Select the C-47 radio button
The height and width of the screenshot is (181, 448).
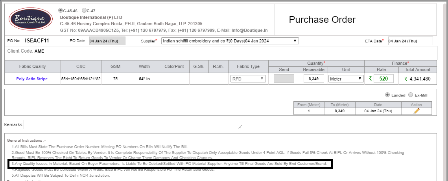tap(84, 10)
